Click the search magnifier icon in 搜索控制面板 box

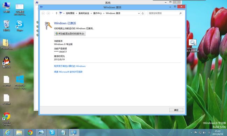[x=181, y=13]
